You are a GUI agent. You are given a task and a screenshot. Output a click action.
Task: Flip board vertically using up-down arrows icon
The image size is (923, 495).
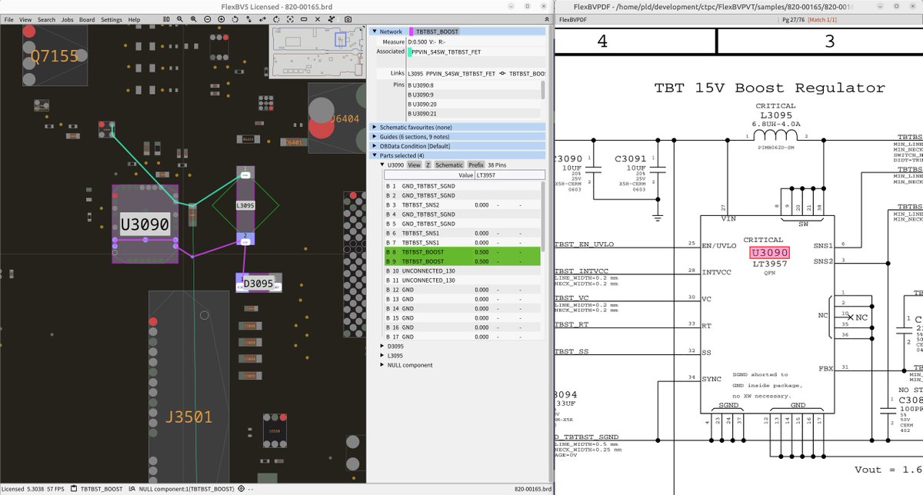pos(248,19)
